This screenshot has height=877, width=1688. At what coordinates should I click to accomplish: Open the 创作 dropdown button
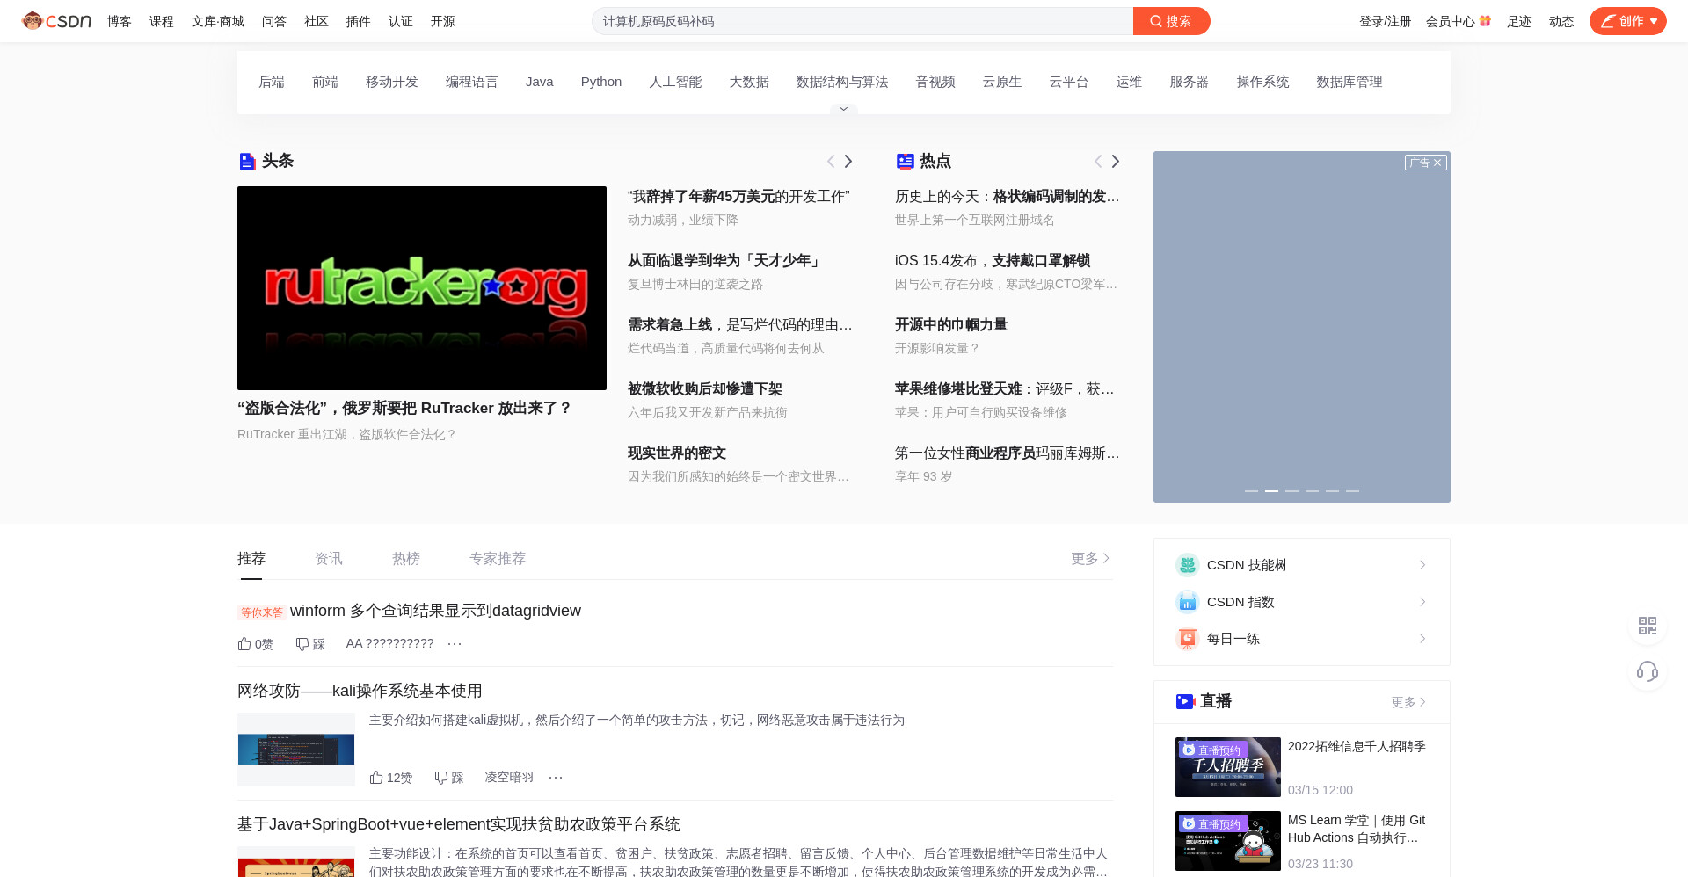(x=1627, y=21)
